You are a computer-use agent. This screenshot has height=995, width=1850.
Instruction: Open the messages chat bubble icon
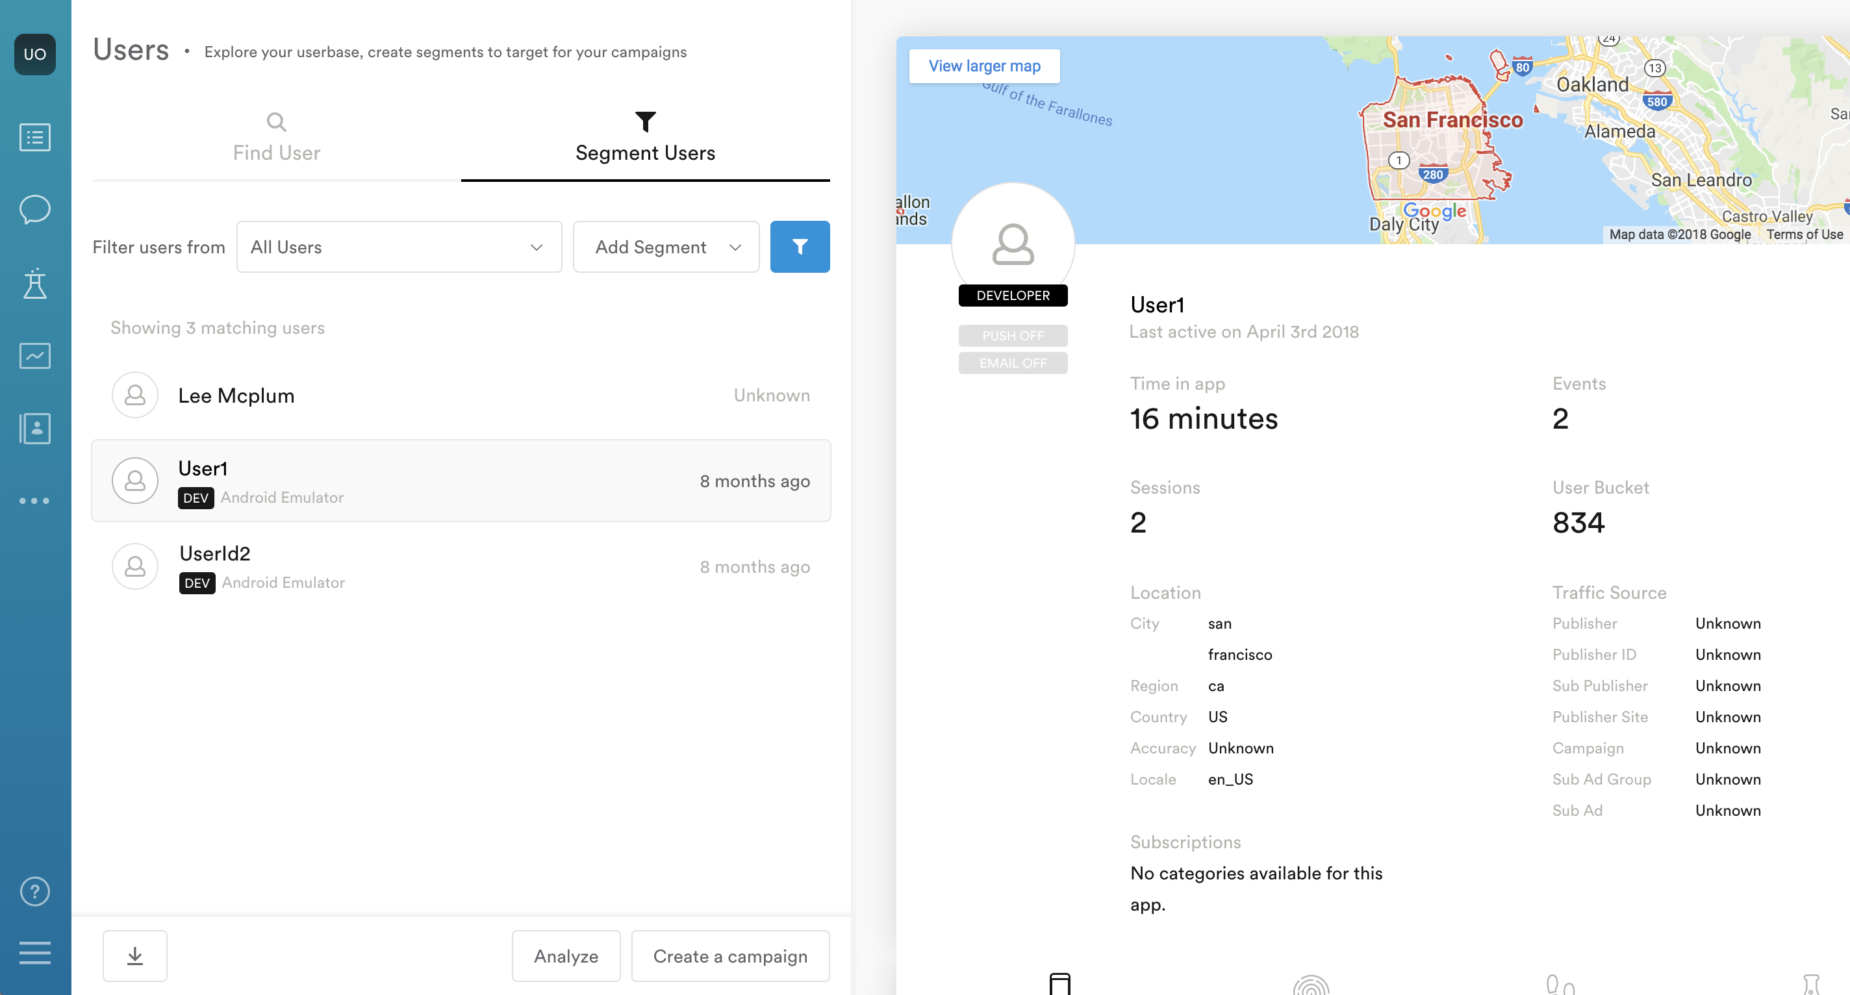click(x=34, y=210)
